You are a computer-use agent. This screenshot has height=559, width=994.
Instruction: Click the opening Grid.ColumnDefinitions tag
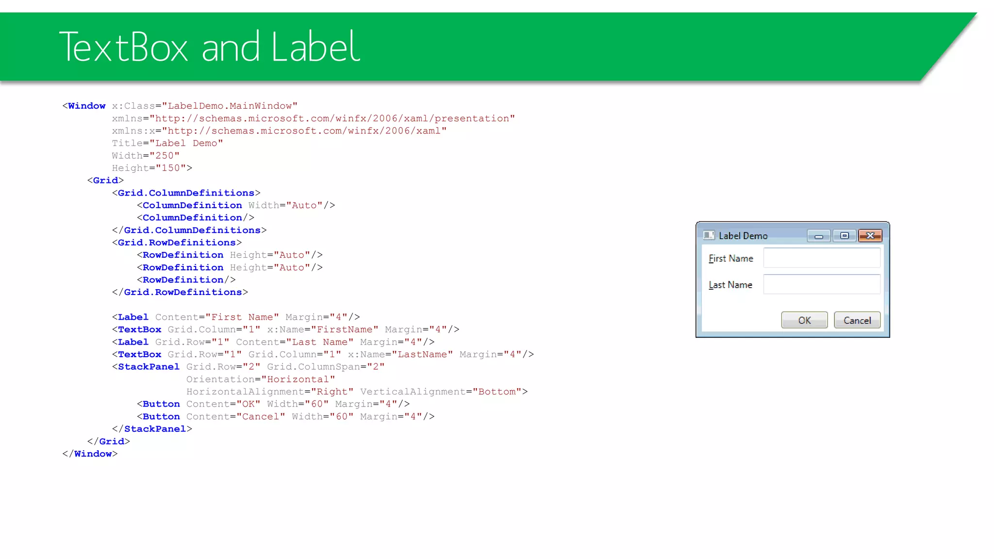coord(186,193)
